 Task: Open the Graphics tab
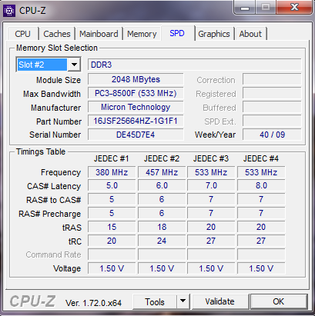click(214, 34)
